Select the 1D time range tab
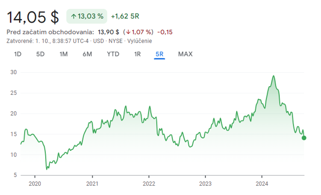The width and height of the screenshot is (321, 195). [18, 54]
